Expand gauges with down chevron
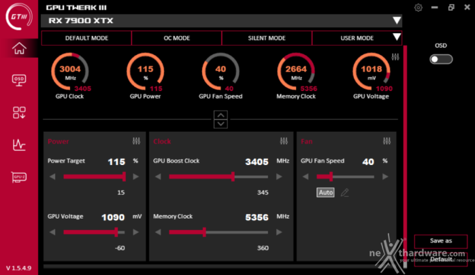 pyautogui.click(x=221, y=124)
